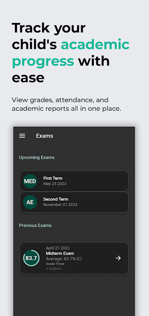Click the Midterm Exam title text
Image resolution: width=149 pixels, height=316 pixels.
point(60,253)
